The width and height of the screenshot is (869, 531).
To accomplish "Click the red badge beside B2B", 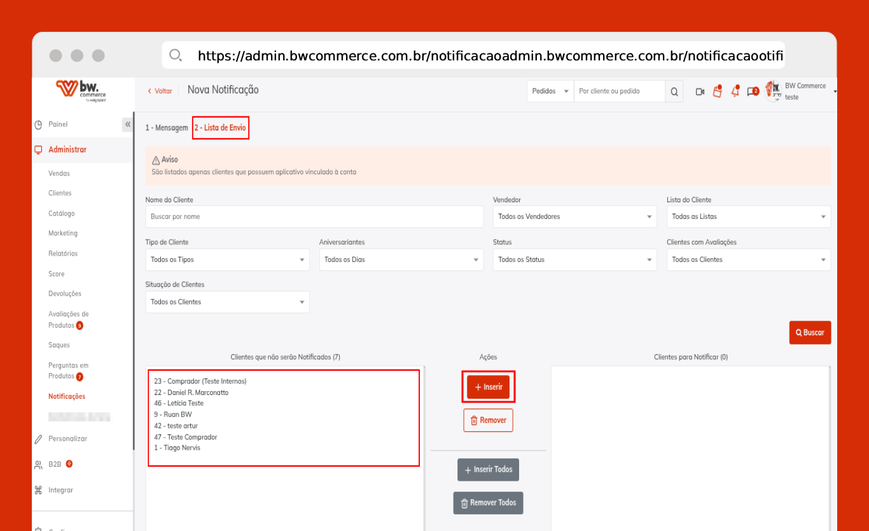I will tap(69, 464).
